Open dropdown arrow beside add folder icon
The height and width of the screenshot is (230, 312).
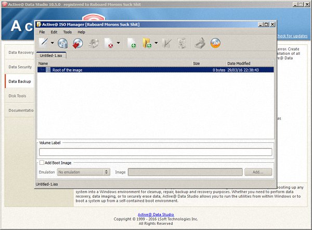(156, 43)
